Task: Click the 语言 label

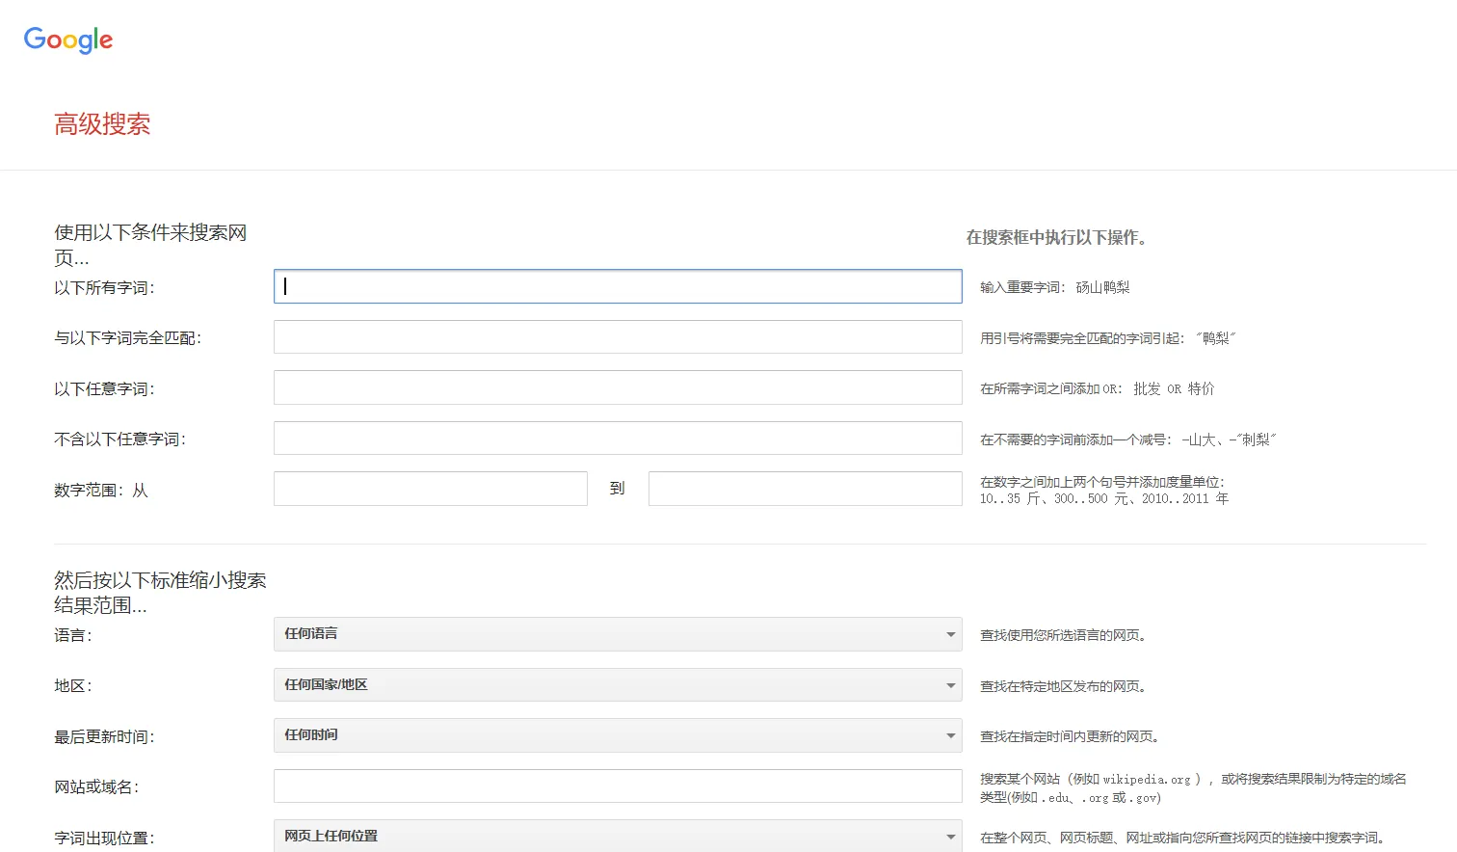Action: 73,636
